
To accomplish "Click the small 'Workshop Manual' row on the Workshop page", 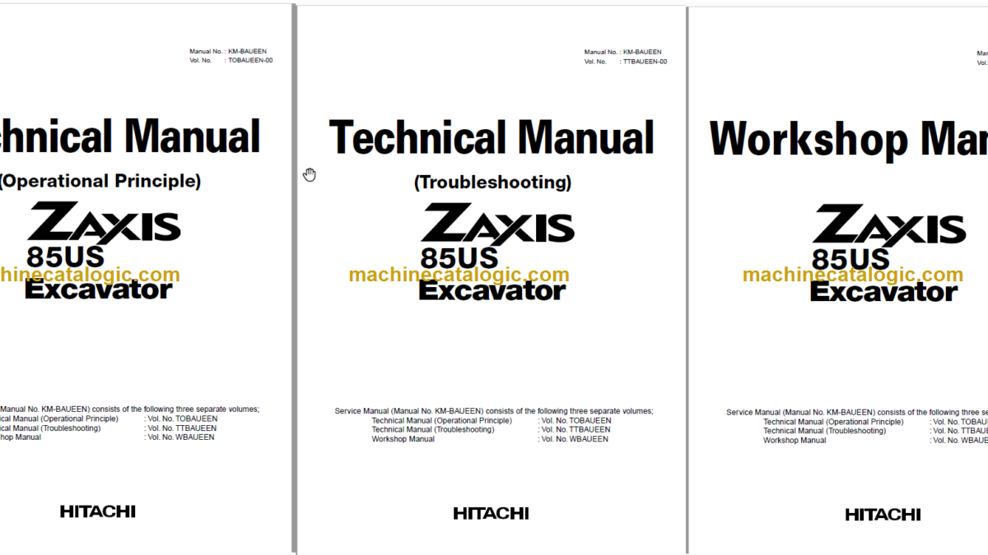I will pos(795,441).
